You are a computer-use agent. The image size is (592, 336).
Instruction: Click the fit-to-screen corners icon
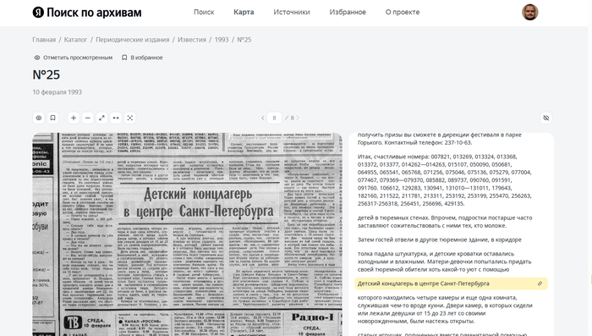coord(130,118)
